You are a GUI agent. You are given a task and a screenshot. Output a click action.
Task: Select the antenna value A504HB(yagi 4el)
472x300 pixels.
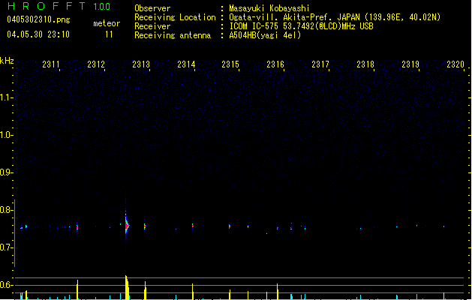(265, 35)
